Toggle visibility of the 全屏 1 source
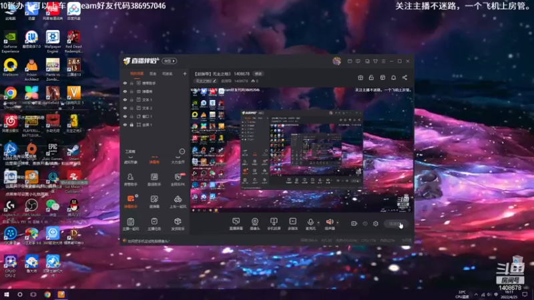This screenshot has height=300, width=534. (x=125, y=125)
